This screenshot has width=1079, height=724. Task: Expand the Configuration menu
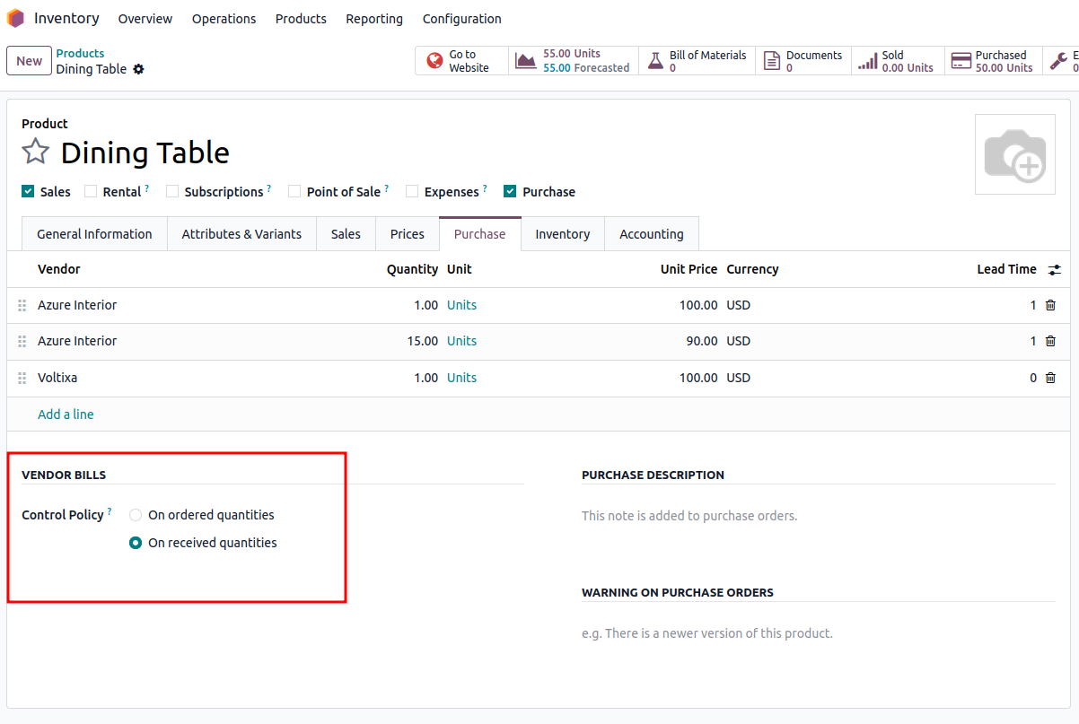461,19
